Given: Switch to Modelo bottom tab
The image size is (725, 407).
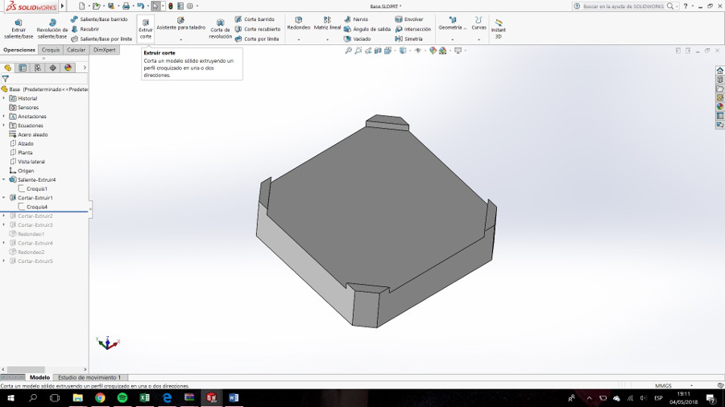Looking at the screenshot, I should point(39,377).
